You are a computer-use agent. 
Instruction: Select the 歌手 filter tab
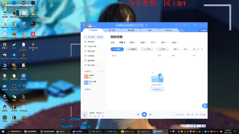pyautogui.click(x=164, y=43)
